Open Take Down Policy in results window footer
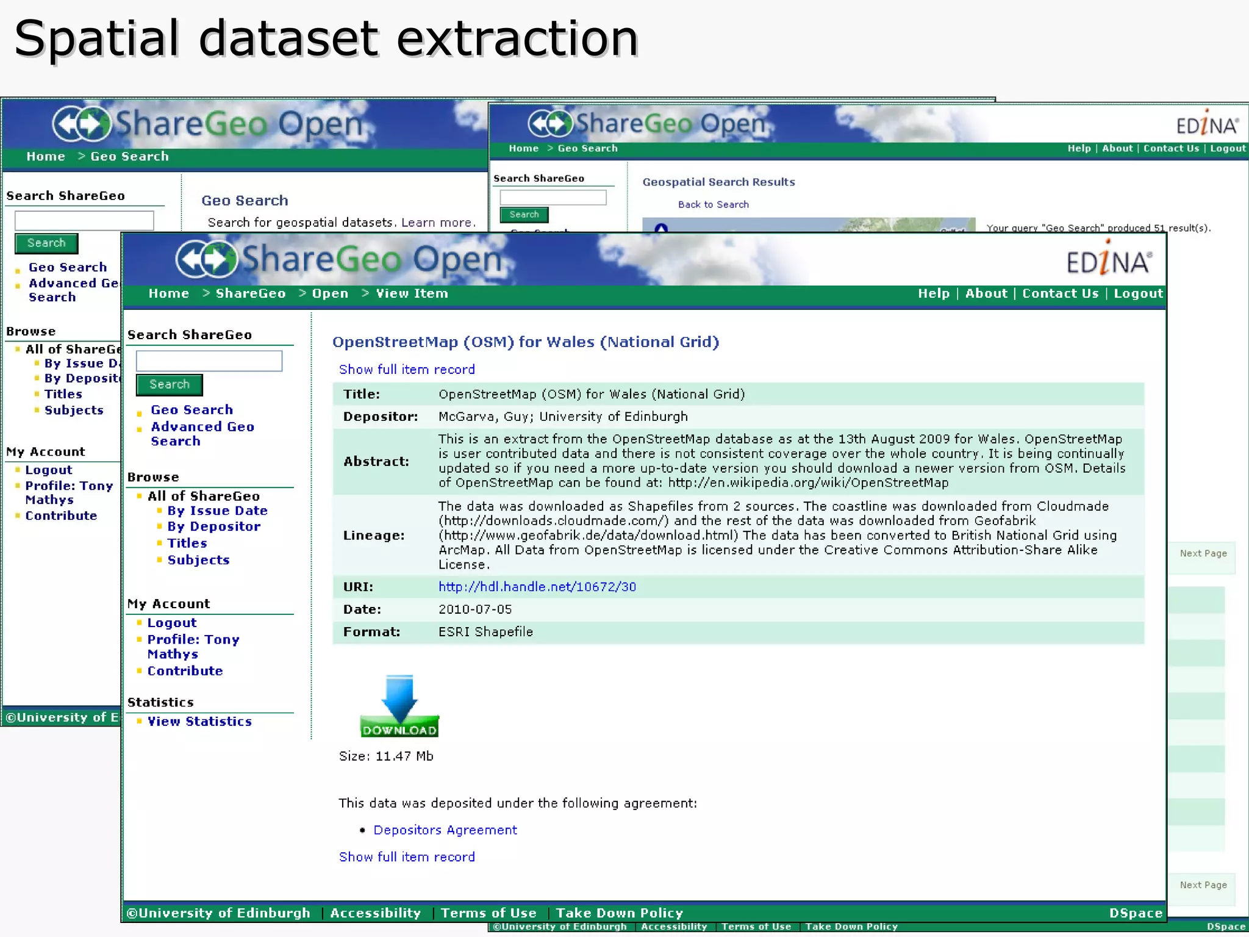Viewport: 1249px width, 937px height. pos(851,927)
